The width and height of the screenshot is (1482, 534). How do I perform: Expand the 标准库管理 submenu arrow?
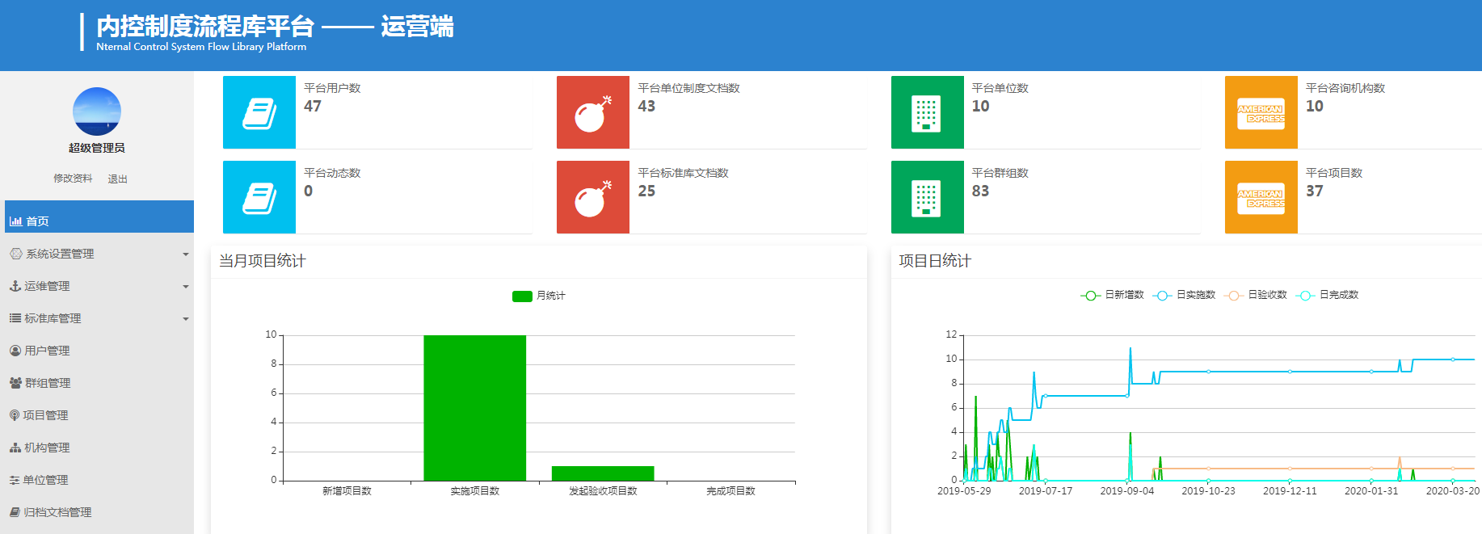[185, 319]
